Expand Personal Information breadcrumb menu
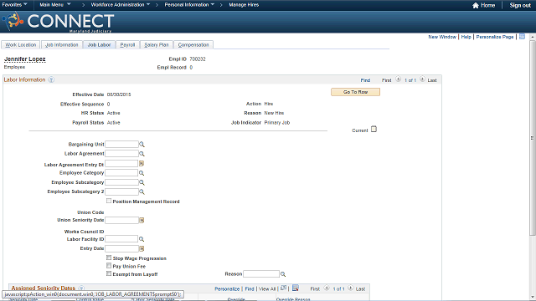This screenshot has width=536, height=301. pos(189,5)
